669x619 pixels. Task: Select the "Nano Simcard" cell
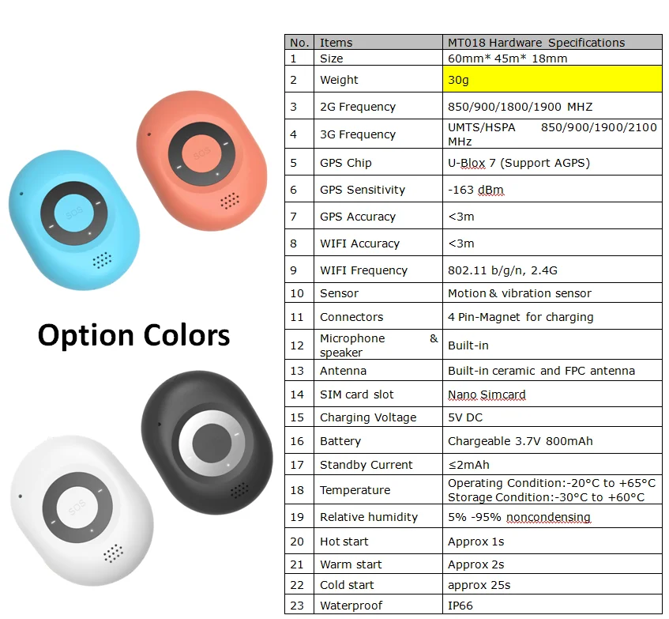(x=487, y=394)
